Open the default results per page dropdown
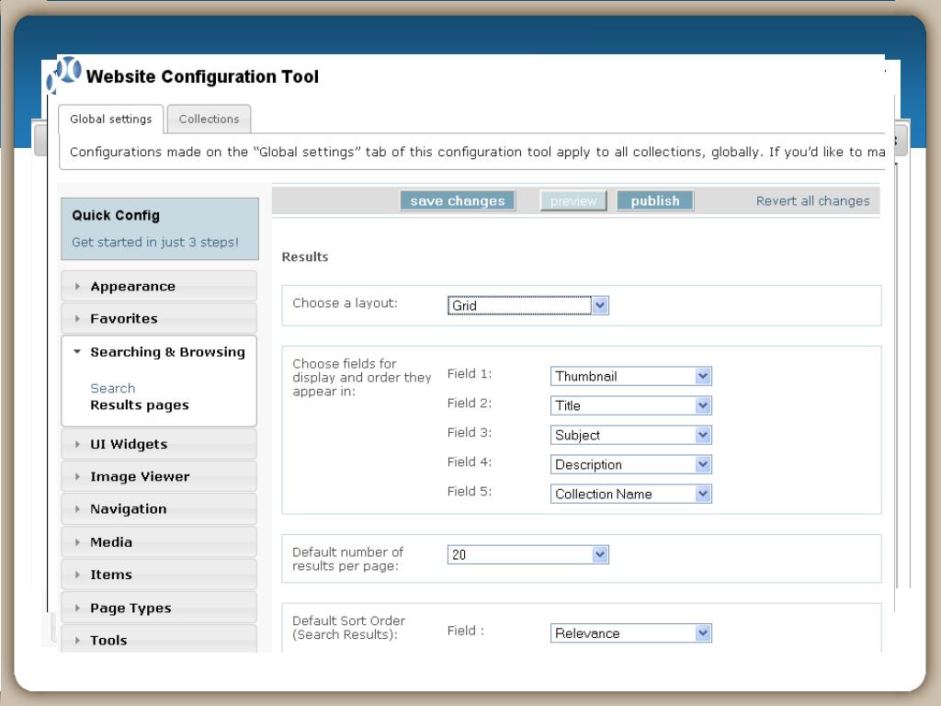 click(527, 555)
